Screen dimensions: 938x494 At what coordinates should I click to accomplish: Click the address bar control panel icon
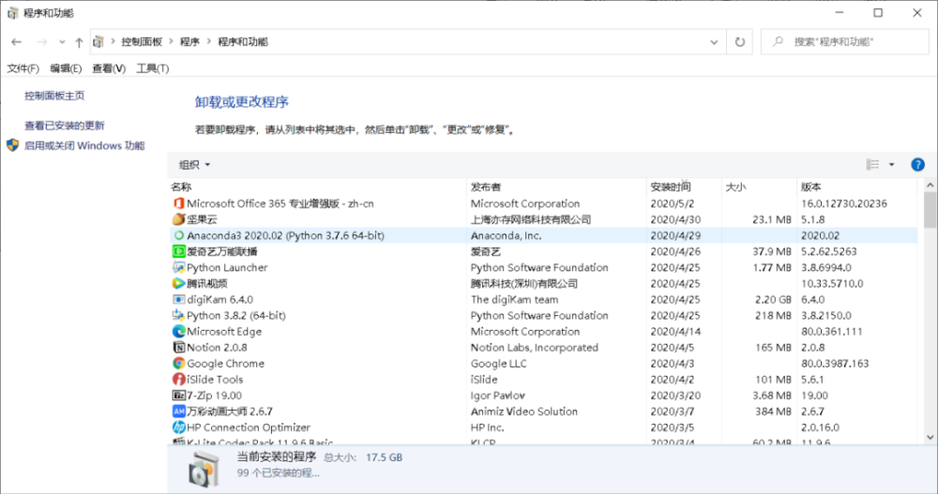tap(98, 42)
